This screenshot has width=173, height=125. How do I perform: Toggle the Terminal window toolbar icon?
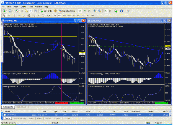(31, 11)
